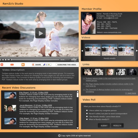Click the equalizer volume bars icon

(x=74, y=59)
